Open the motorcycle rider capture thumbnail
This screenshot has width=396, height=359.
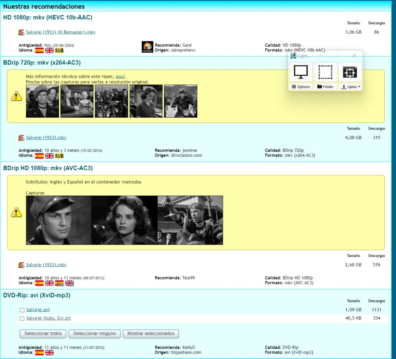(181, 101)
